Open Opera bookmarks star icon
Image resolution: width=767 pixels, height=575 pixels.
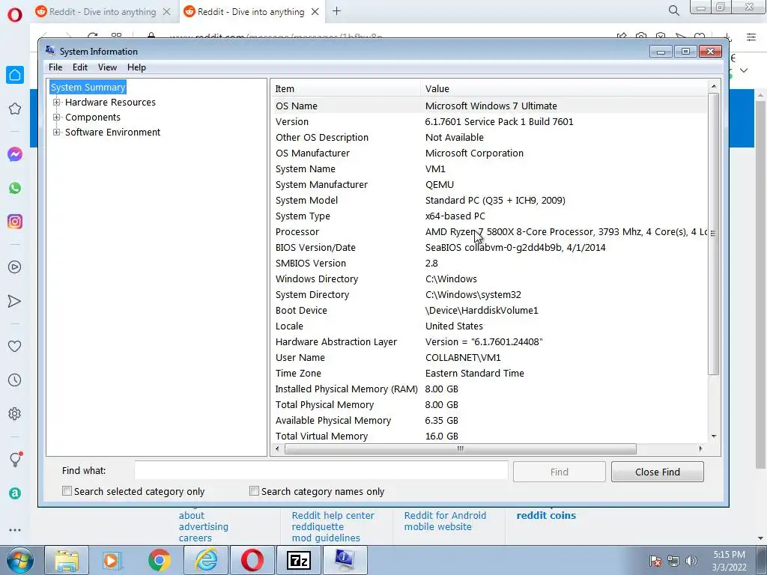15,109
